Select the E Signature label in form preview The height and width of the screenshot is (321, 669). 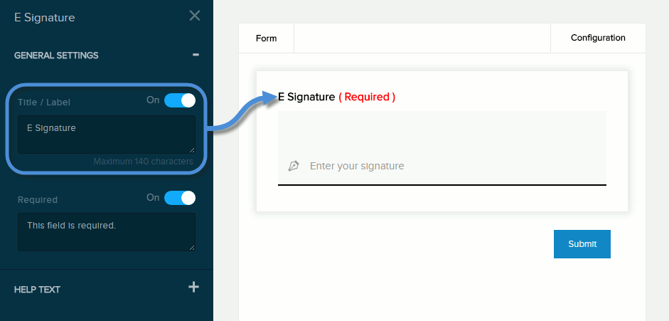[307, 97]
